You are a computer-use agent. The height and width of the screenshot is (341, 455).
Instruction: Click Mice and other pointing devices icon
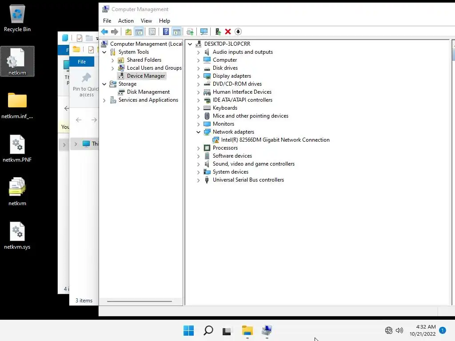click(x=207, y=116)
